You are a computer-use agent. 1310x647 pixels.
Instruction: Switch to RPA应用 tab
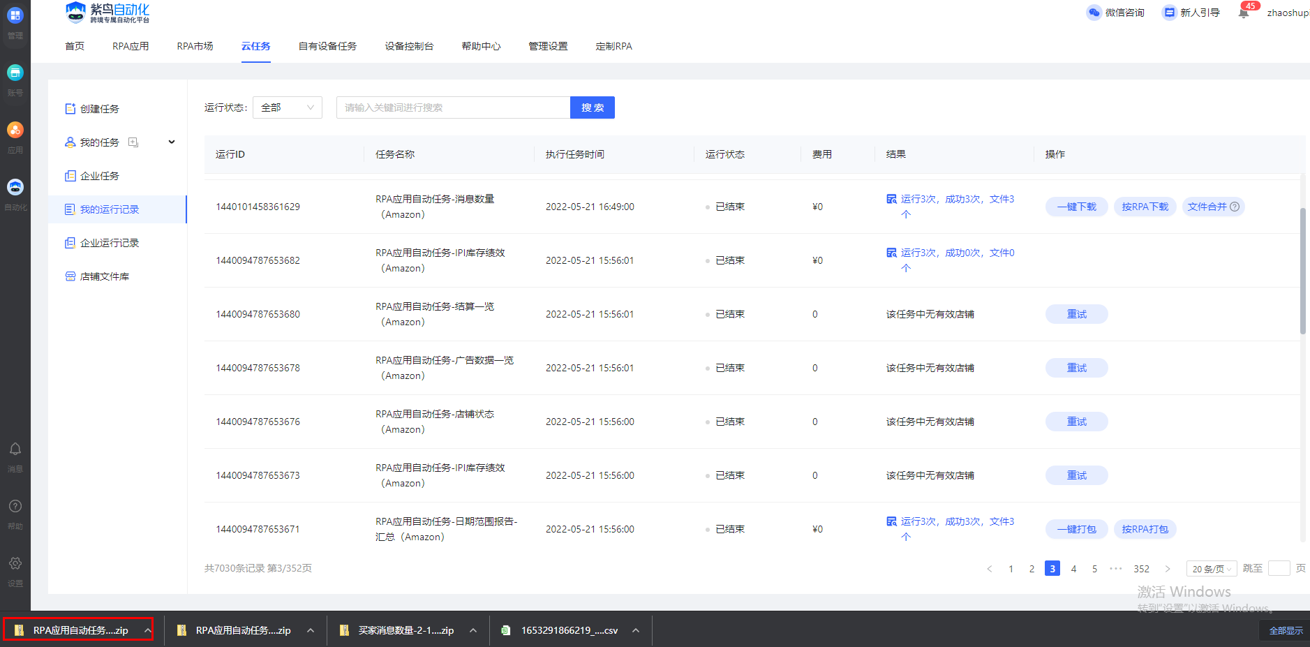pyautogui.click(x=131, y=46)
